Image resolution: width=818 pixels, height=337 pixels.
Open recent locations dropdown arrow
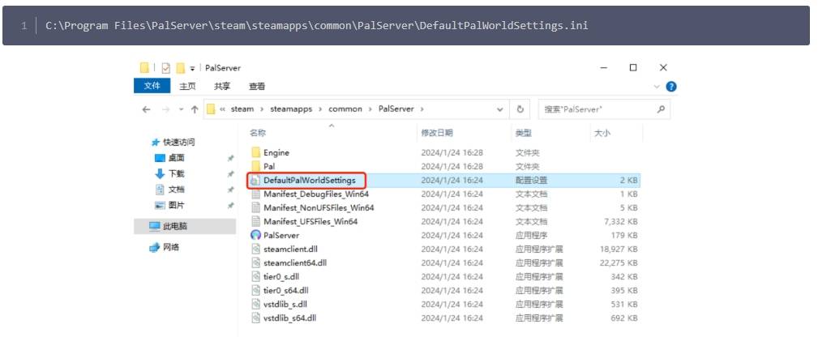(x=181, y=109)
